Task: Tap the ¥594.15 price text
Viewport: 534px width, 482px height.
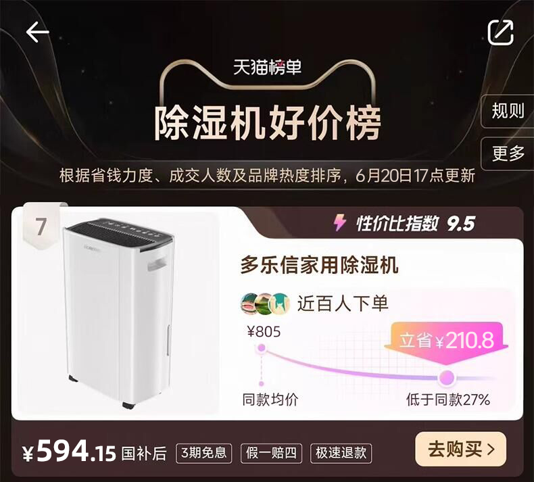Action: click(69, 451)
